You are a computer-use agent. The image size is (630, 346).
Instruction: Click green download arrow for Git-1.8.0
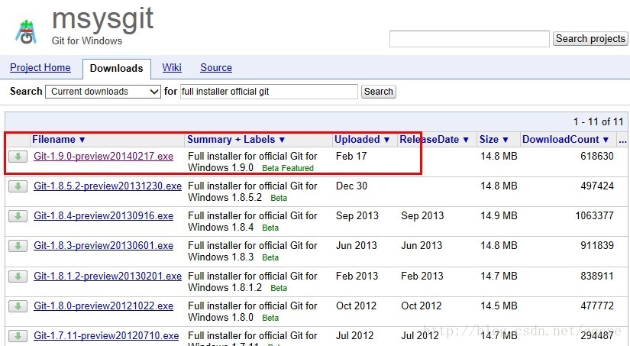tap(18, 306)
